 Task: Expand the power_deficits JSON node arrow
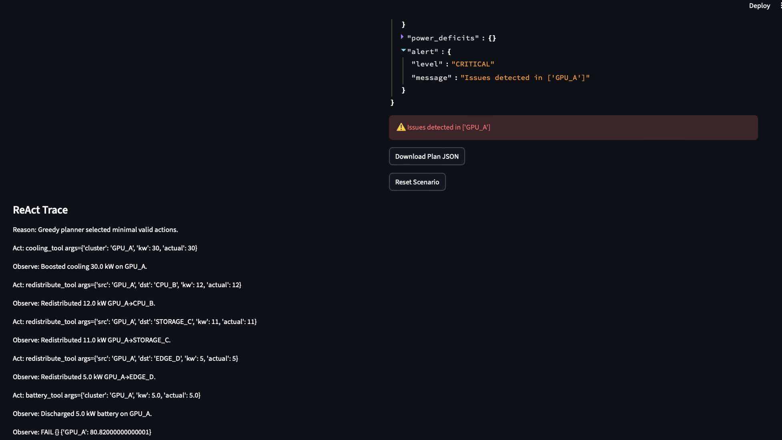pos(402,37)
